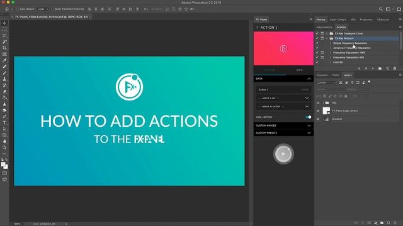Switch to the Properties tab
The image size is (403, 226).
tap(366, 19)
